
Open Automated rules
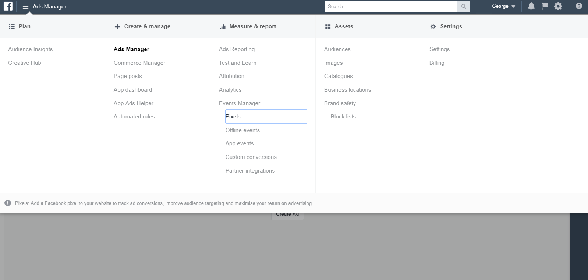[x=134, y=117]
